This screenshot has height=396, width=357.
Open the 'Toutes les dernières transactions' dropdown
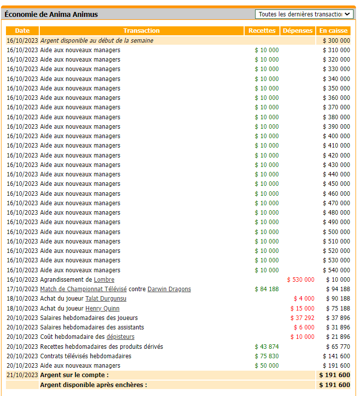304,14
